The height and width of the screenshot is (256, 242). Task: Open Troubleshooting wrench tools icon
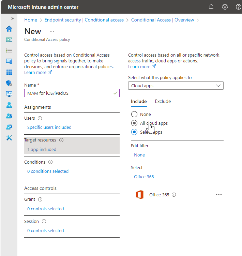point(9,138)
